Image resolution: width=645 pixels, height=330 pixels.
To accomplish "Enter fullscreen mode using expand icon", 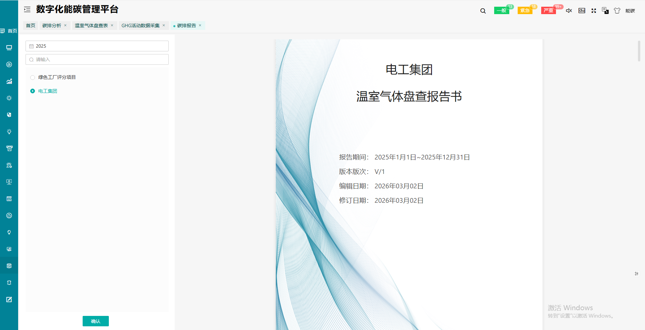I will pos(594,11).
